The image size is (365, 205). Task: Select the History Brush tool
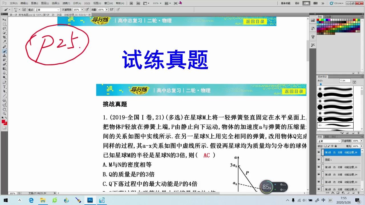(4, 60)
